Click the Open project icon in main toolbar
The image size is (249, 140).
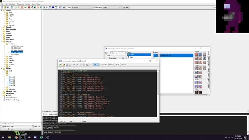(5, 7)
